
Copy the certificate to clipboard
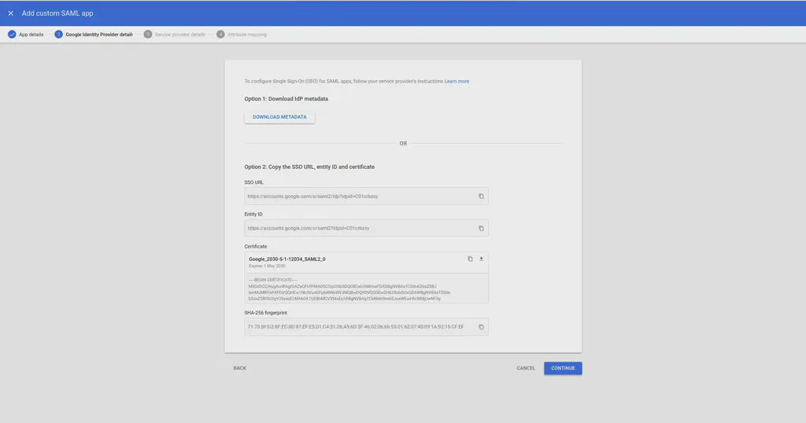470,259
